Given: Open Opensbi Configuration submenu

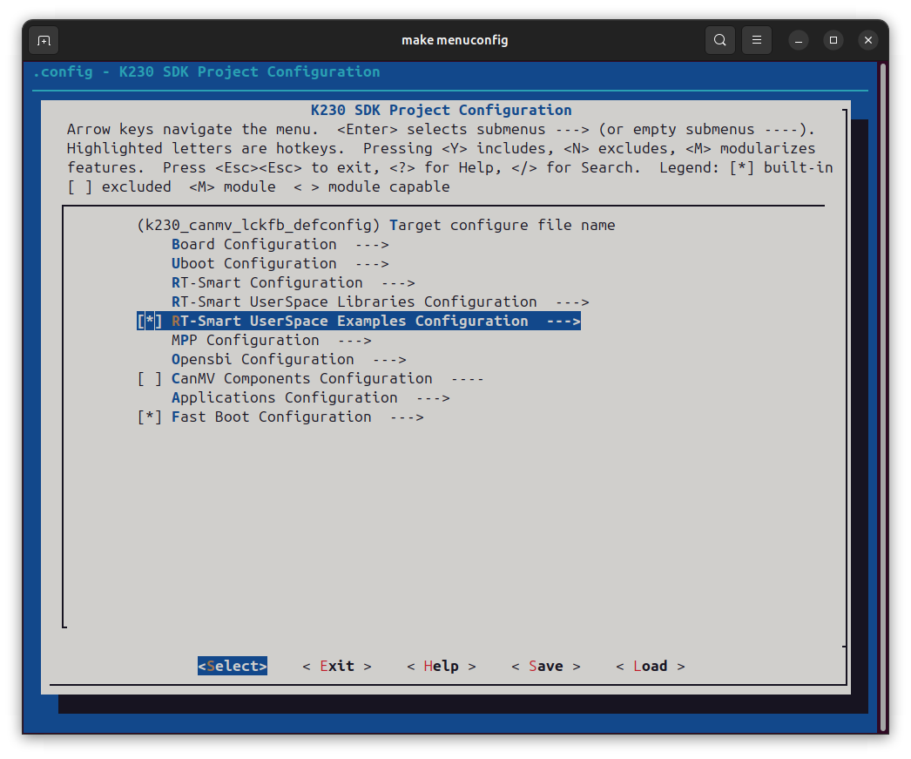Looking at the screenshot, I should (289, 360).
